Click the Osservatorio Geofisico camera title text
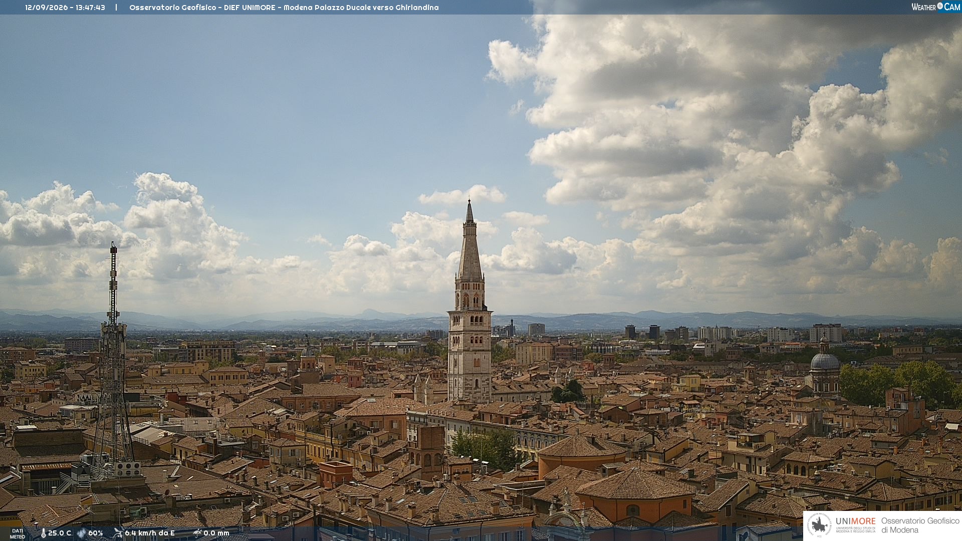Screen dimensions: 962x541 (x=284, y=8)
